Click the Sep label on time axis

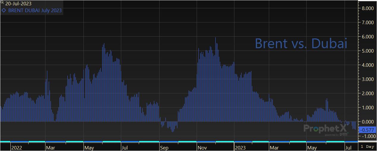click(x=165, y=147)
